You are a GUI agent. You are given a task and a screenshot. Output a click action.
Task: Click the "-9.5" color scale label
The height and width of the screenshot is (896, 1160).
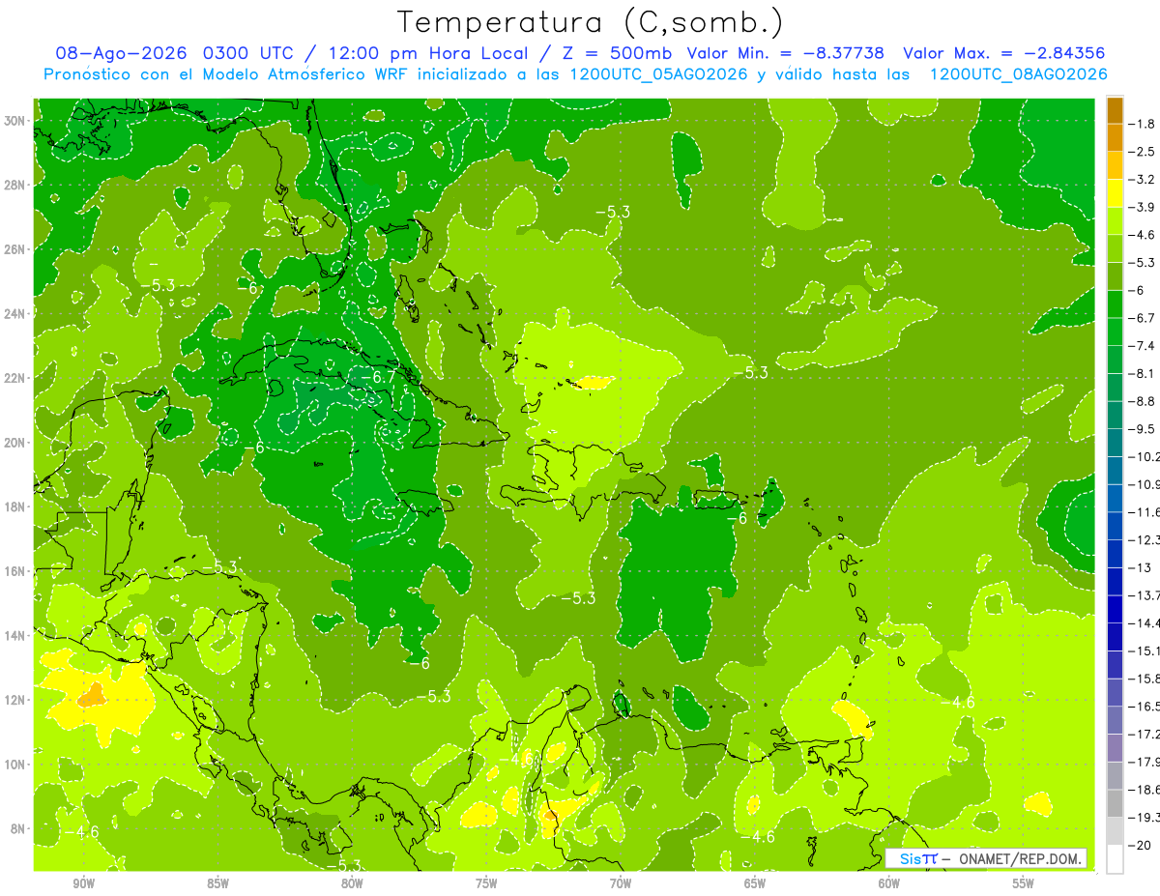point(1143,429)
